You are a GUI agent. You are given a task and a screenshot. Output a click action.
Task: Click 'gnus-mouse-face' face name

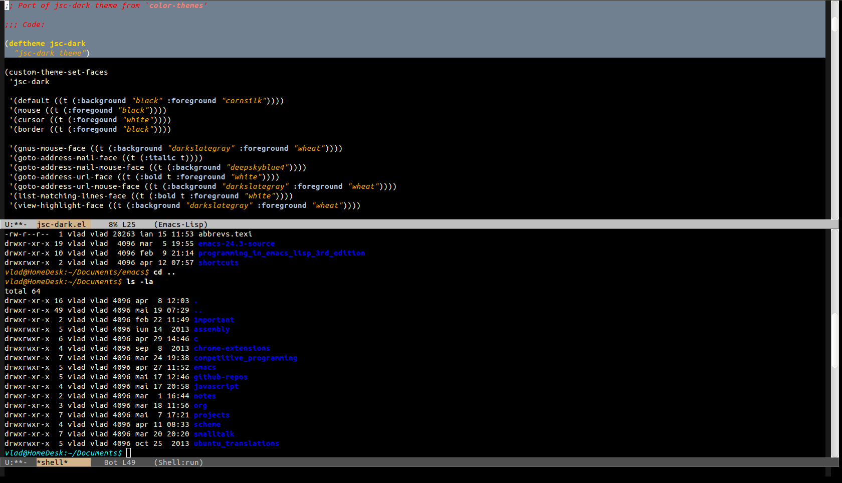coord(52,148)
